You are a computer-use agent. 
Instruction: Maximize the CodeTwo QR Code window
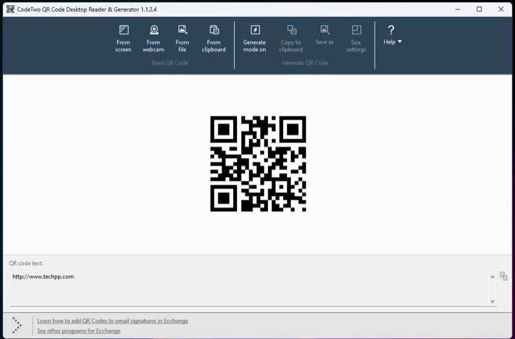[x=479, y=9]
